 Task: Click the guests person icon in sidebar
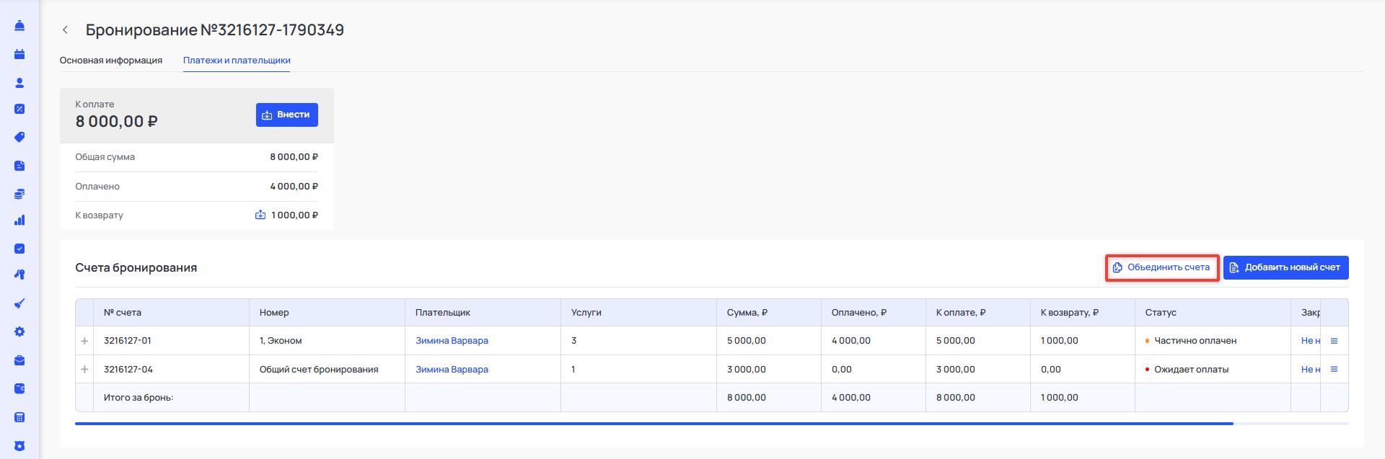(19, 83)
